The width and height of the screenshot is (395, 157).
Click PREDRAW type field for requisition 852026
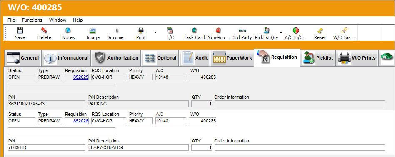click(50, 121)
